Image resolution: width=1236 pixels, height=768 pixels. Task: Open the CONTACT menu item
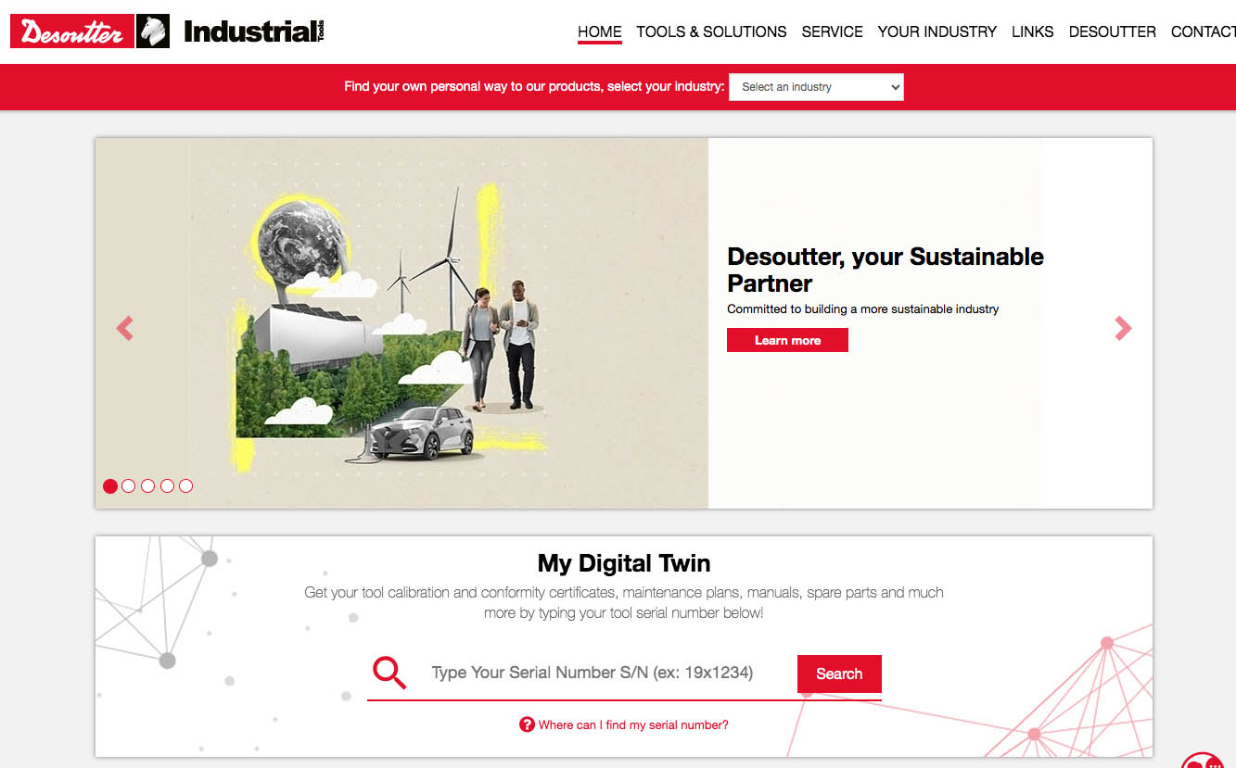(x=1204, y=31)
